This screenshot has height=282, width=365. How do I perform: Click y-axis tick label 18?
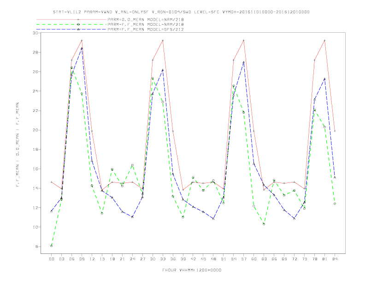coord(35,149)
